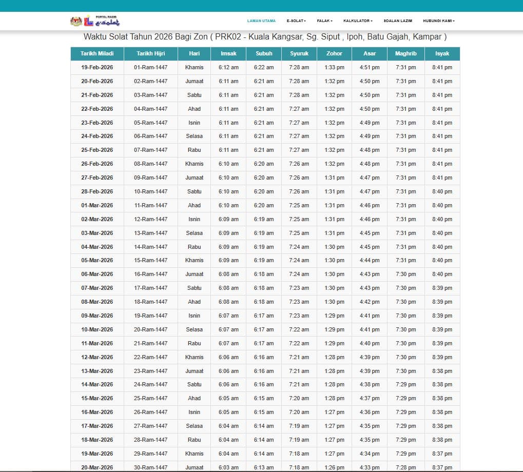Click the Waktu Solat Tahun 2026 heading
523x472 pixels.
click(265, 36)
